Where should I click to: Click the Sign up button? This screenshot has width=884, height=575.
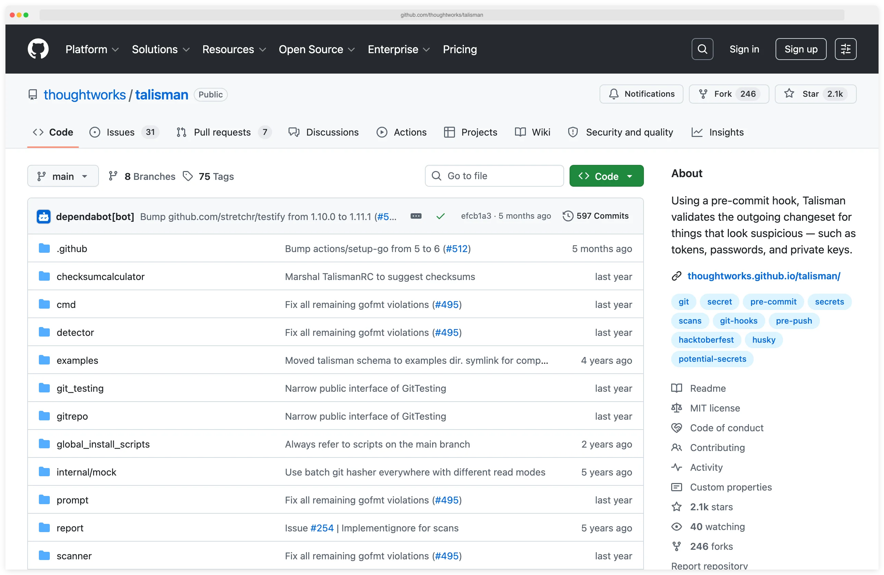pos(800,49)
